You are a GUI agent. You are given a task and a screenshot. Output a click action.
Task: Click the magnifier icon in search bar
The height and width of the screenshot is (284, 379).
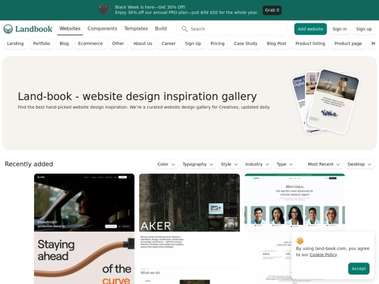click(184, 29)
